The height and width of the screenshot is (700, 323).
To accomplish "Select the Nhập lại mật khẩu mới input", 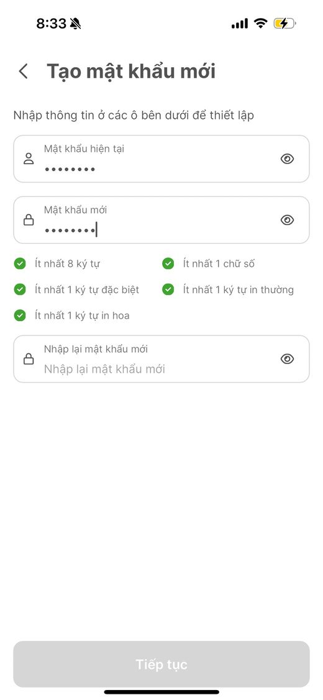I will point(161,359).
